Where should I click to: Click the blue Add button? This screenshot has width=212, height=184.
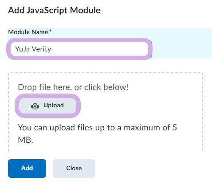tap(27, 168)
